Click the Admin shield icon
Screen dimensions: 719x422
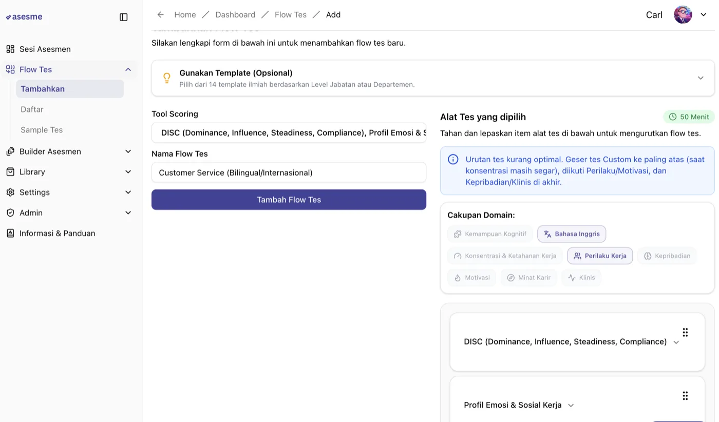point(10,213)
